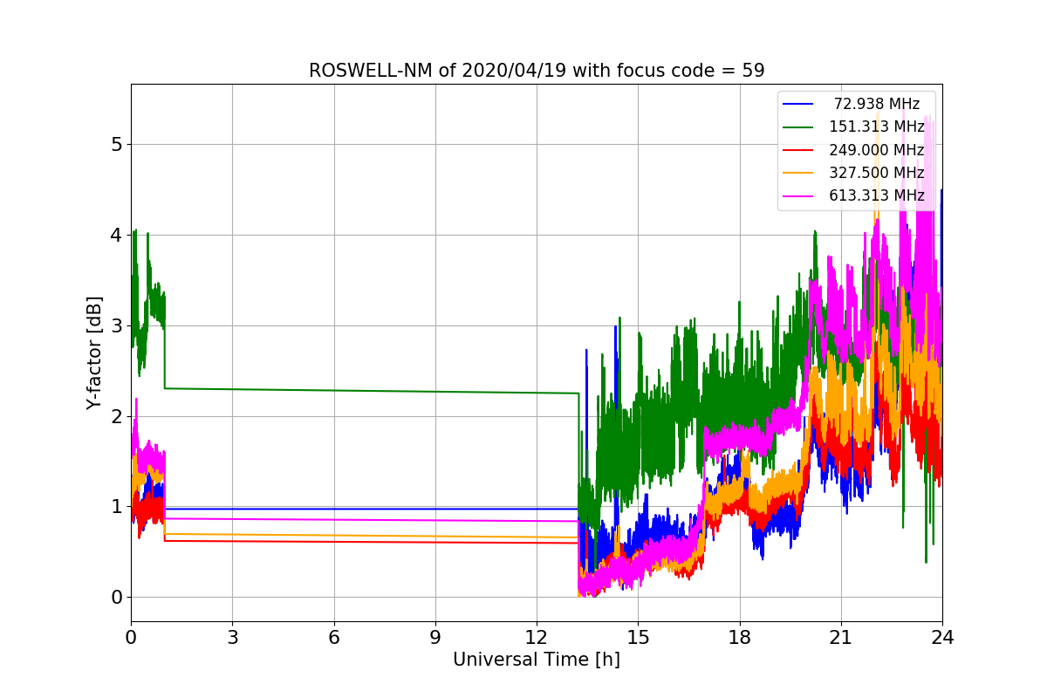Click the Universal Time [h] axis label
The image size is (1047, 698).
537,660
